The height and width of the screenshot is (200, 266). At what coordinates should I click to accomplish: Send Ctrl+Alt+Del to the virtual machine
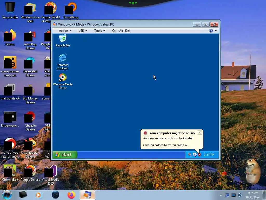coord(121,31)
